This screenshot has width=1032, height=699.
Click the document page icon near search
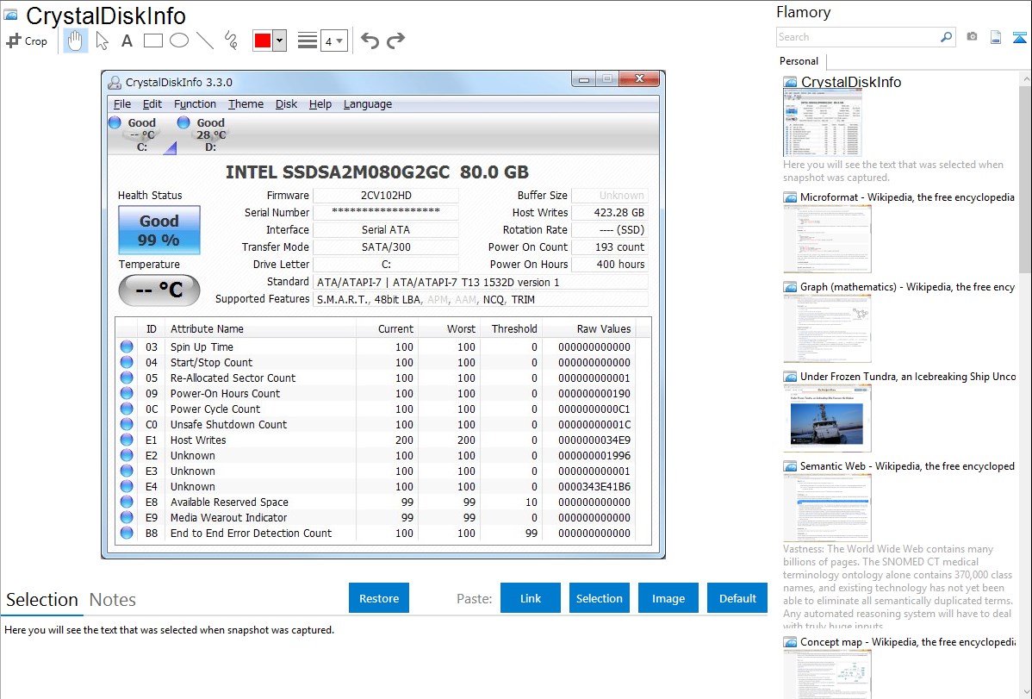pos(996,37)
